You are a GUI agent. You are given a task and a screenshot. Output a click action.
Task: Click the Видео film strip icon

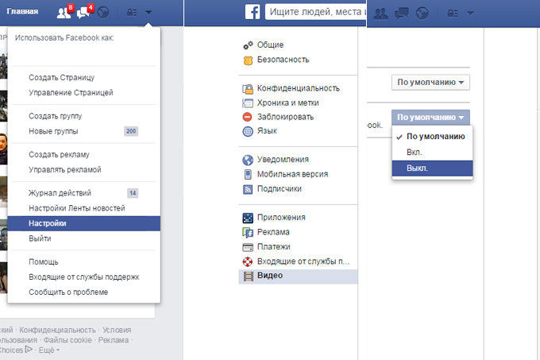tap(248, 276)
